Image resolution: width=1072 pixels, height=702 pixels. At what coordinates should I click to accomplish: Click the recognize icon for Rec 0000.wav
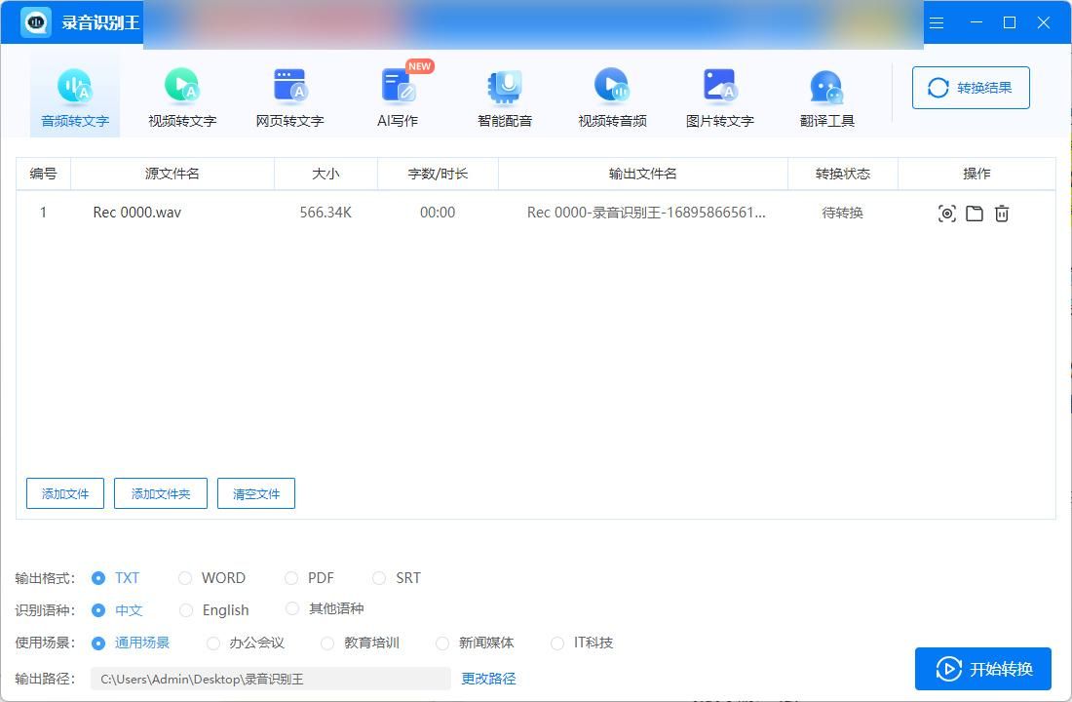coord(947,214)
